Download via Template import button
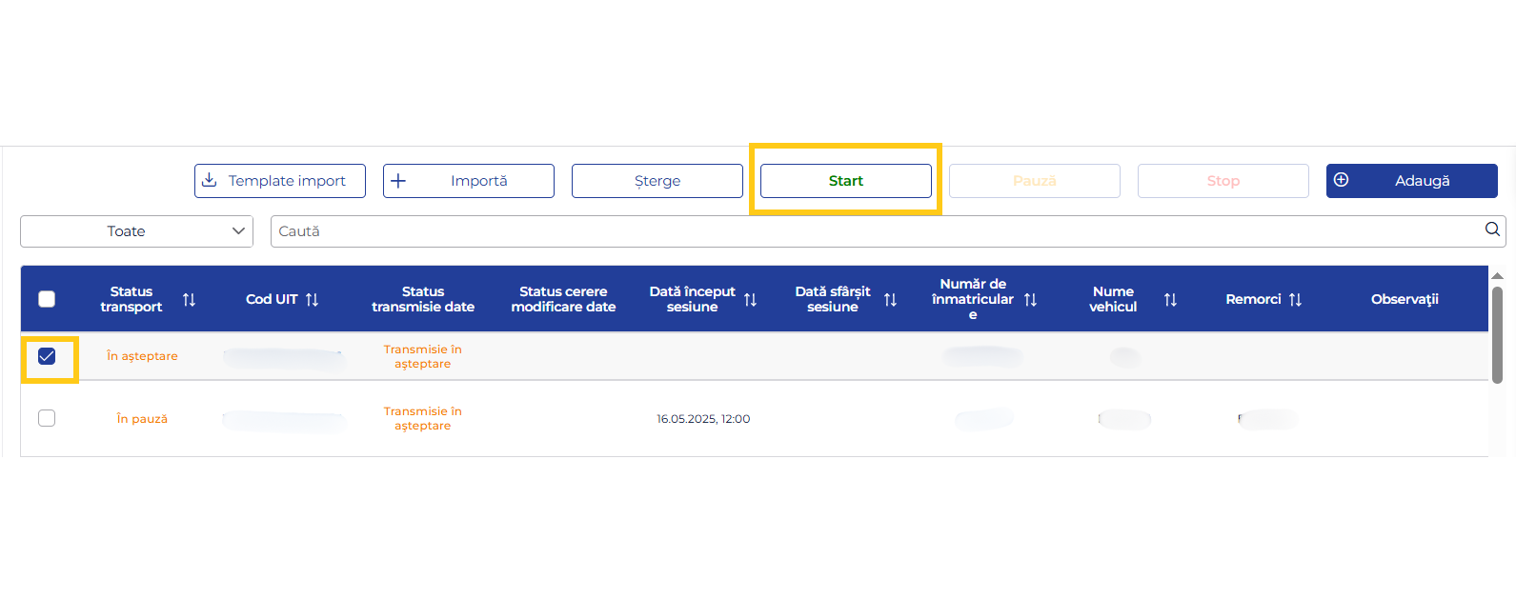Screen dimensions: 1516x599 pos(279,181)
